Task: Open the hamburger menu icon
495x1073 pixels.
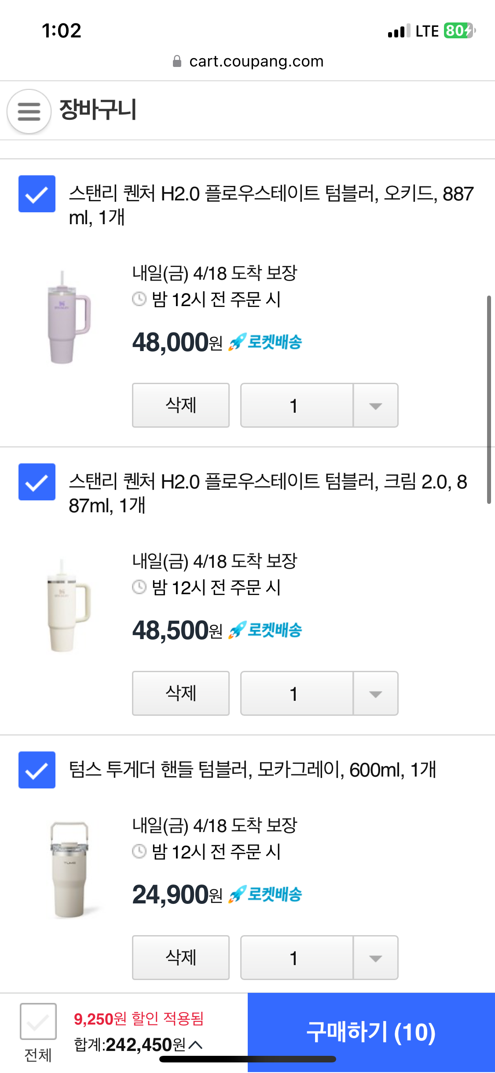Action: pyautogui.click(x=29, y=111)
